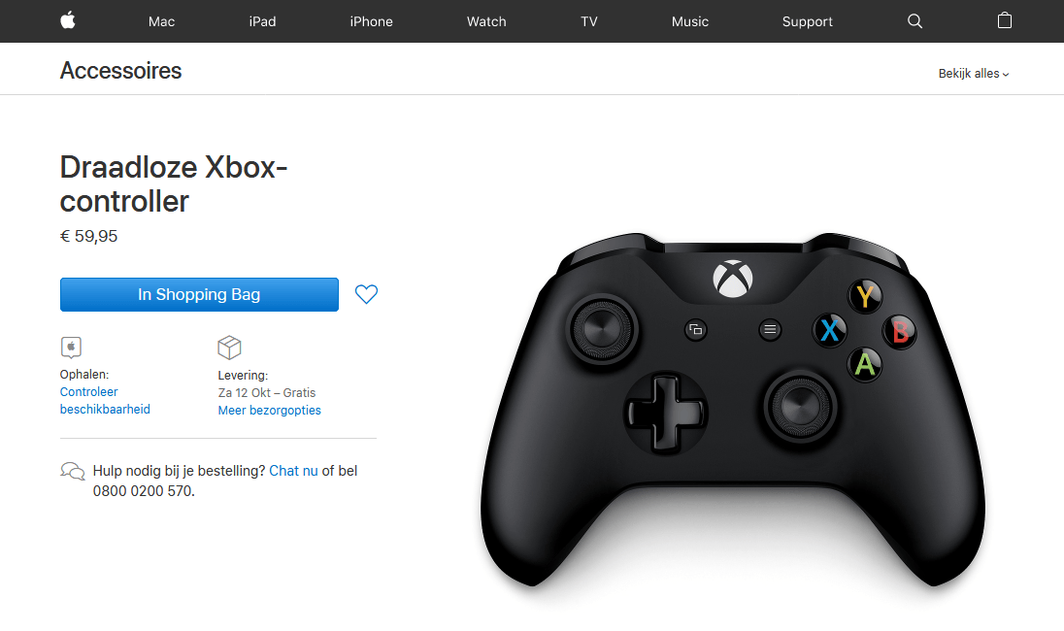Open Meer bezorgopties link
1064x631 pixels.
(269, 411)
